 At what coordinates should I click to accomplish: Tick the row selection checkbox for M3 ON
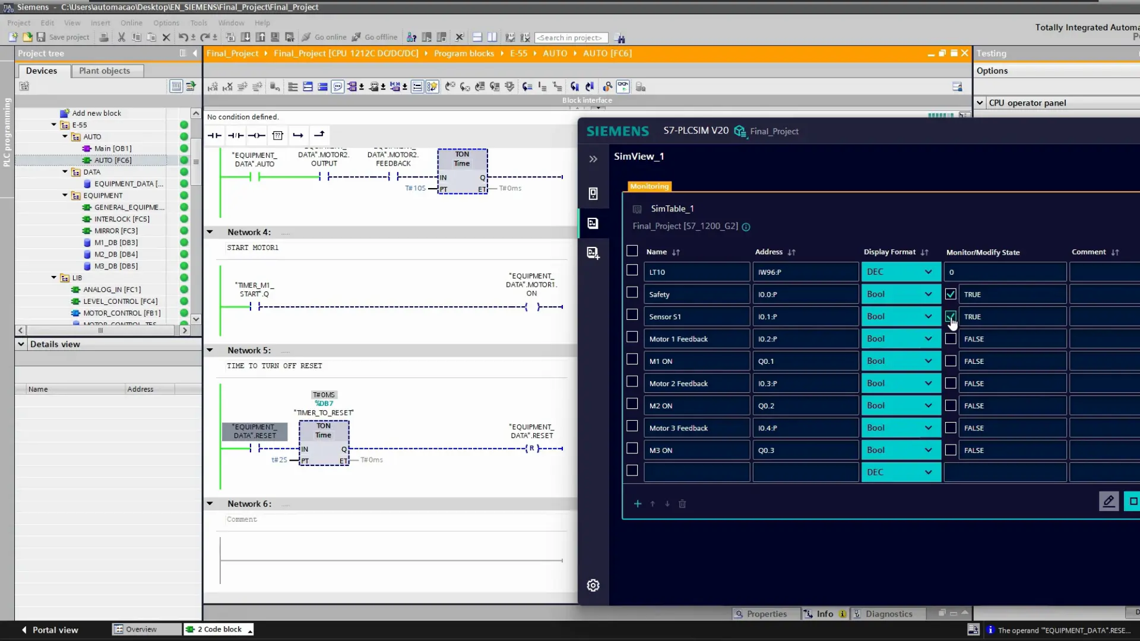[632, 449]
